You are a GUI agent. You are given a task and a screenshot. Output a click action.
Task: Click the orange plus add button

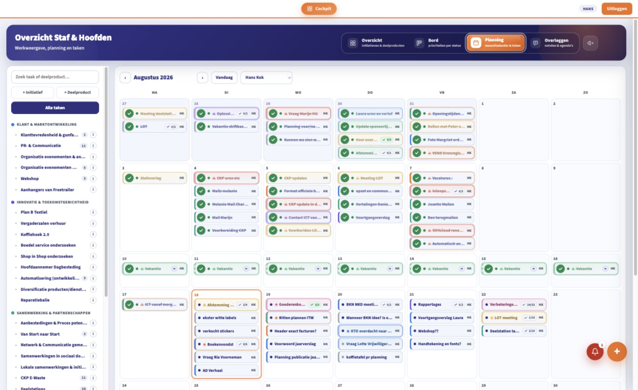[617, 351]
